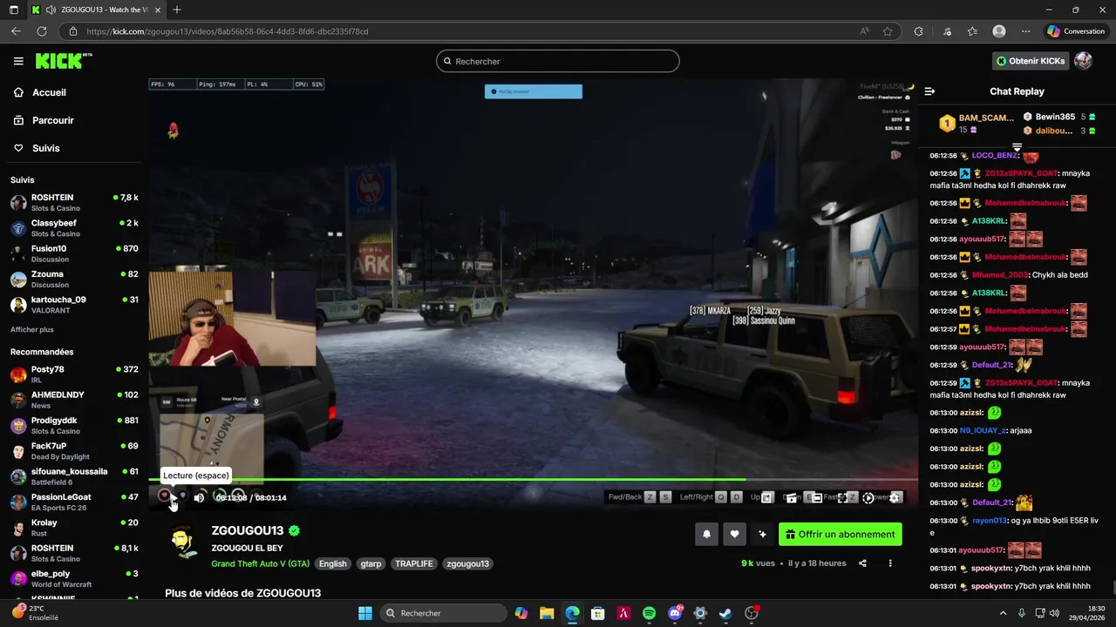Click the KICK logo to go home
Viewport: 1116px width, 627px height.
click(63, 61)
